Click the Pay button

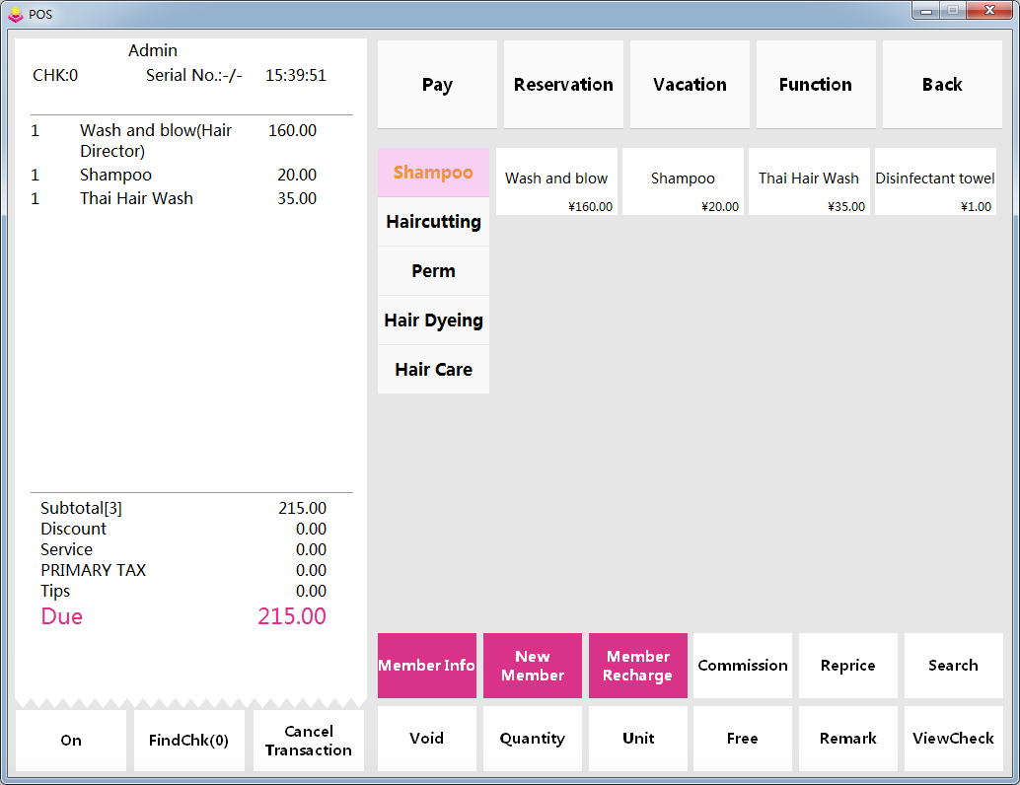[437, 85]
